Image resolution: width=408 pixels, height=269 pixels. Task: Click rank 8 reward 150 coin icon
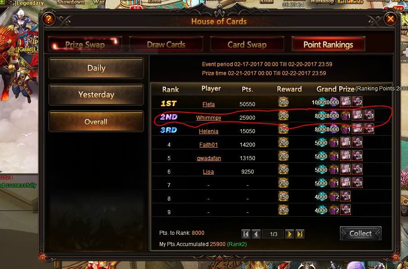(283, 197)
